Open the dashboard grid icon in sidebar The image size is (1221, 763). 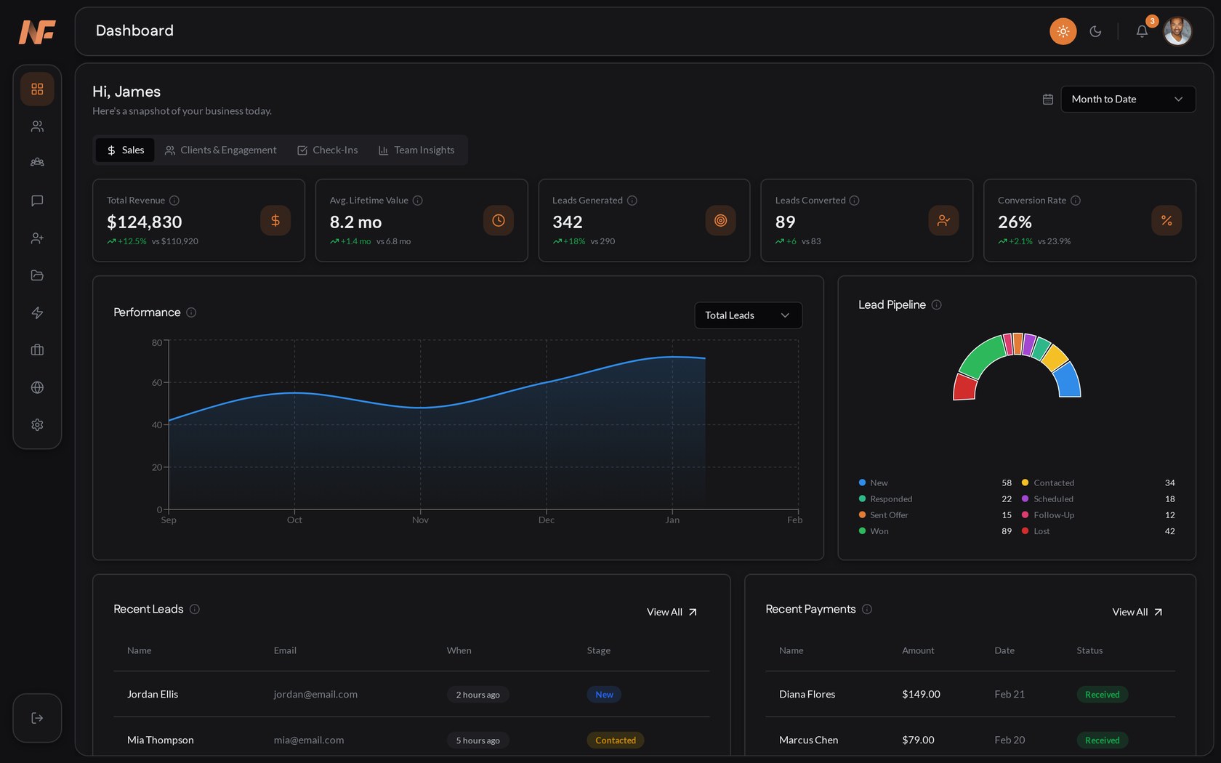pos(37,89)
